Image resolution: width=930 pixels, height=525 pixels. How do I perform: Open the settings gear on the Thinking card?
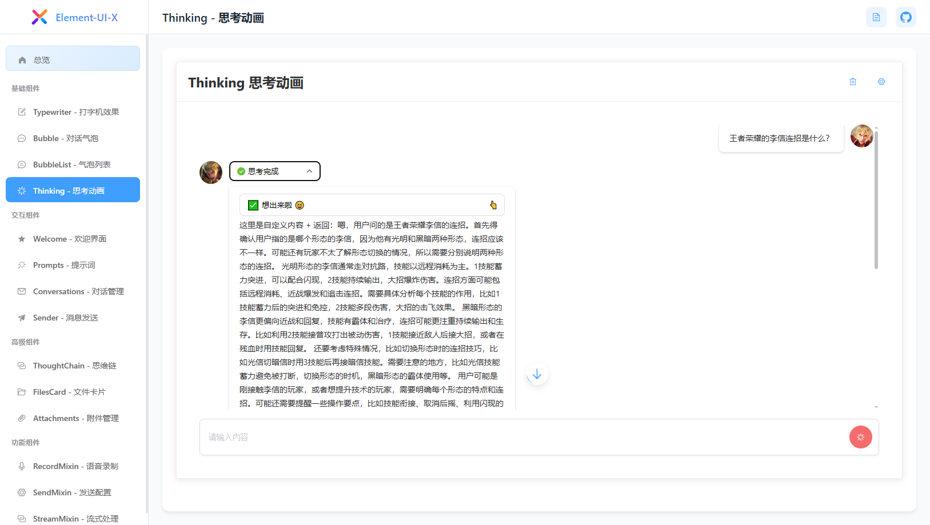point(881,82)
